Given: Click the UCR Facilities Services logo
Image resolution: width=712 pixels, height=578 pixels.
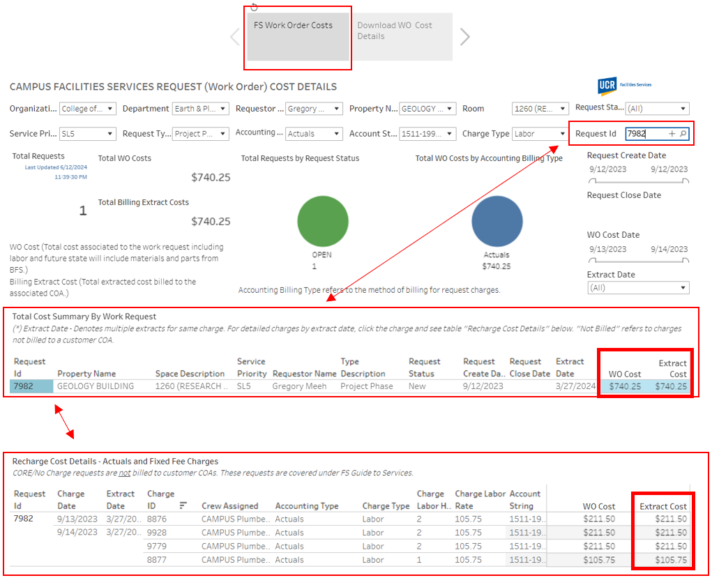Looking at the screenshot, I should pyautogui.click(x=624, y=86).
